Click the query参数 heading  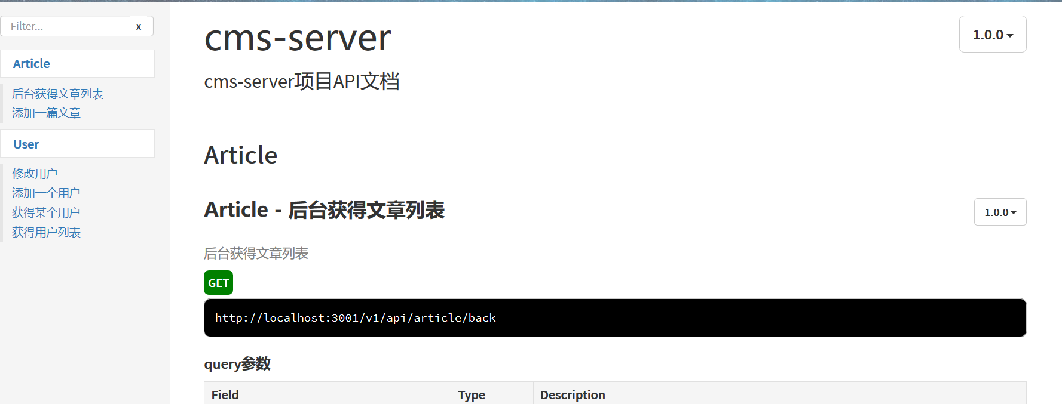click(x=237, y=364)
